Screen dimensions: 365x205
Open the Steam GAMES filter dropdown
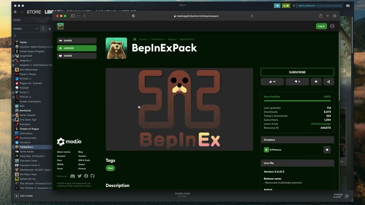26,28
